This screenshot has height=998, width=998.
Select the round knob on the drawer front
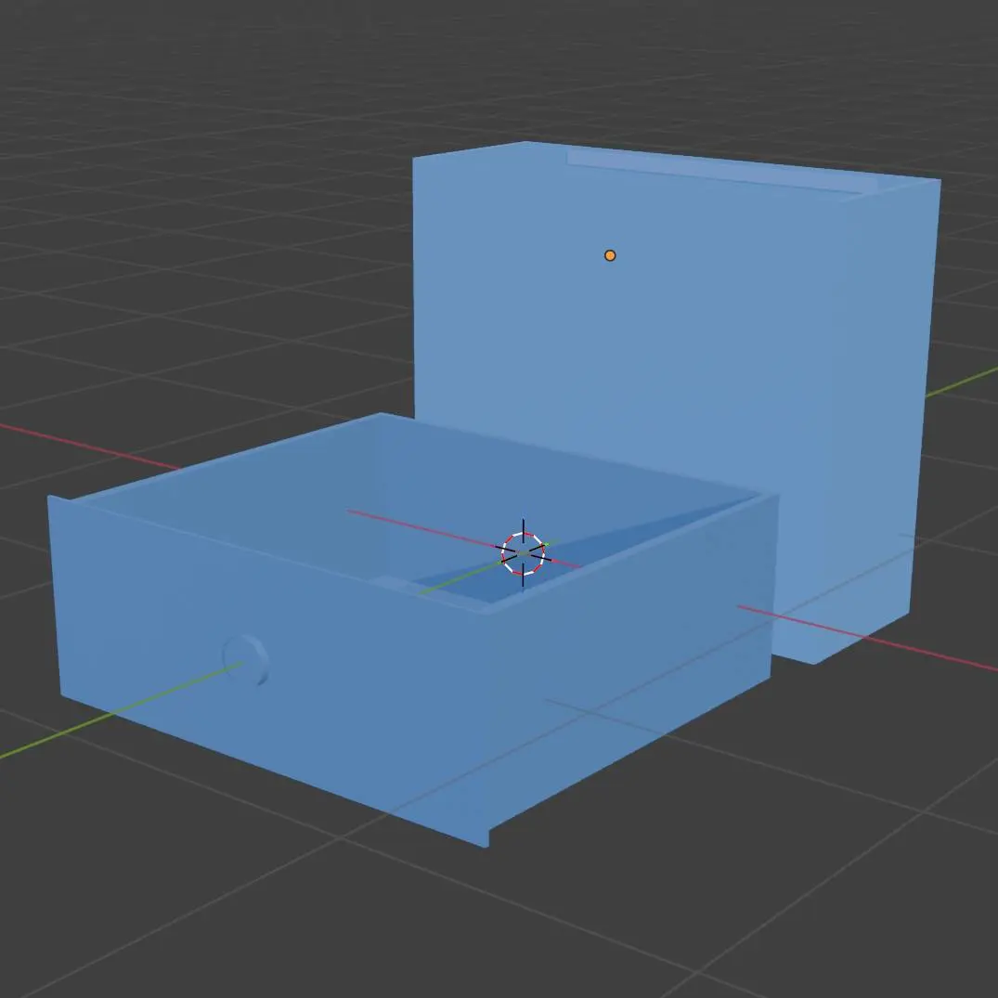click(246, 659)
